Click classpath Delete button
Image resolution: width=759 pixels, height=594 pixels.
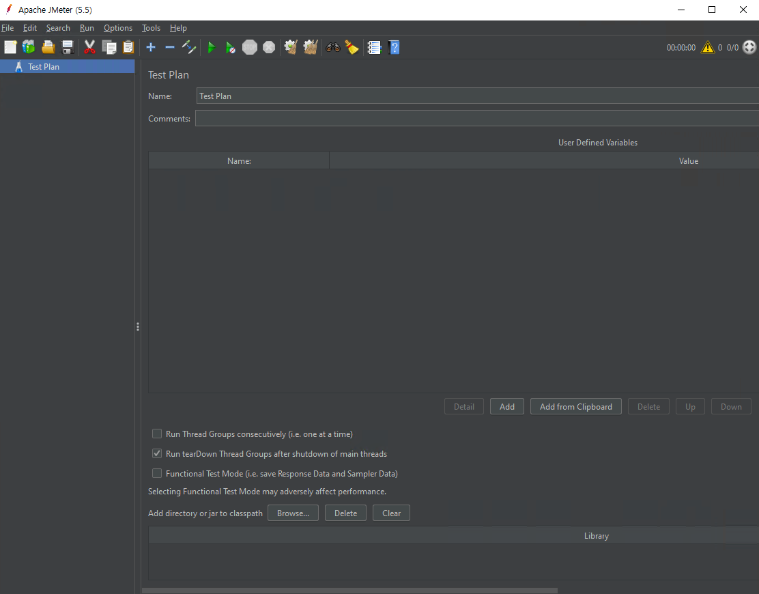click(x=345, y=513)
